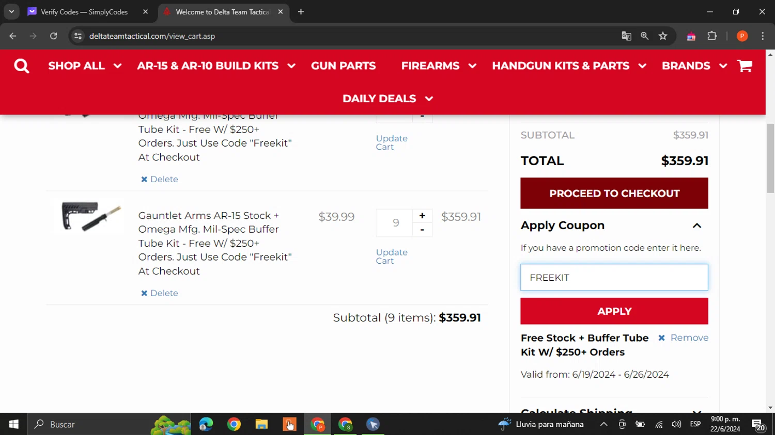Expand the FIREARMS menu chevron
775x435 pixels.
pos(472,66)
